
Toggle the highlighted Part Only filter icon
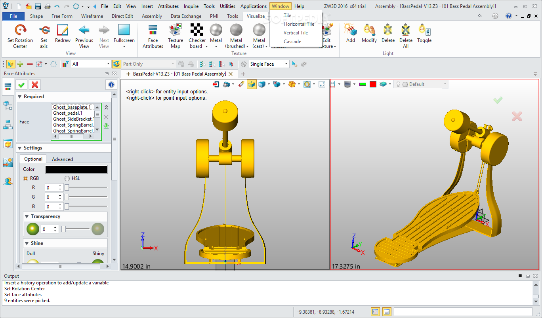point(116,64)
